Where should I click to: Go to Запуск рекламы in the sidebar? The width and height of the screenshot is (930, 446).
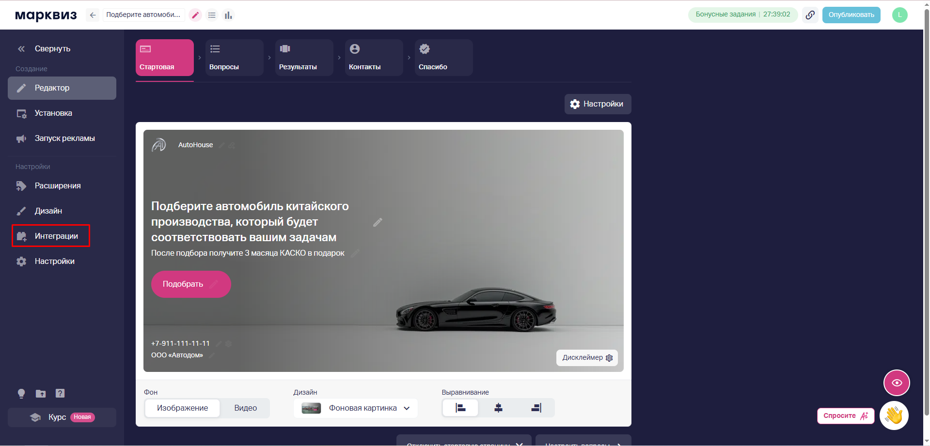point(62,138)
